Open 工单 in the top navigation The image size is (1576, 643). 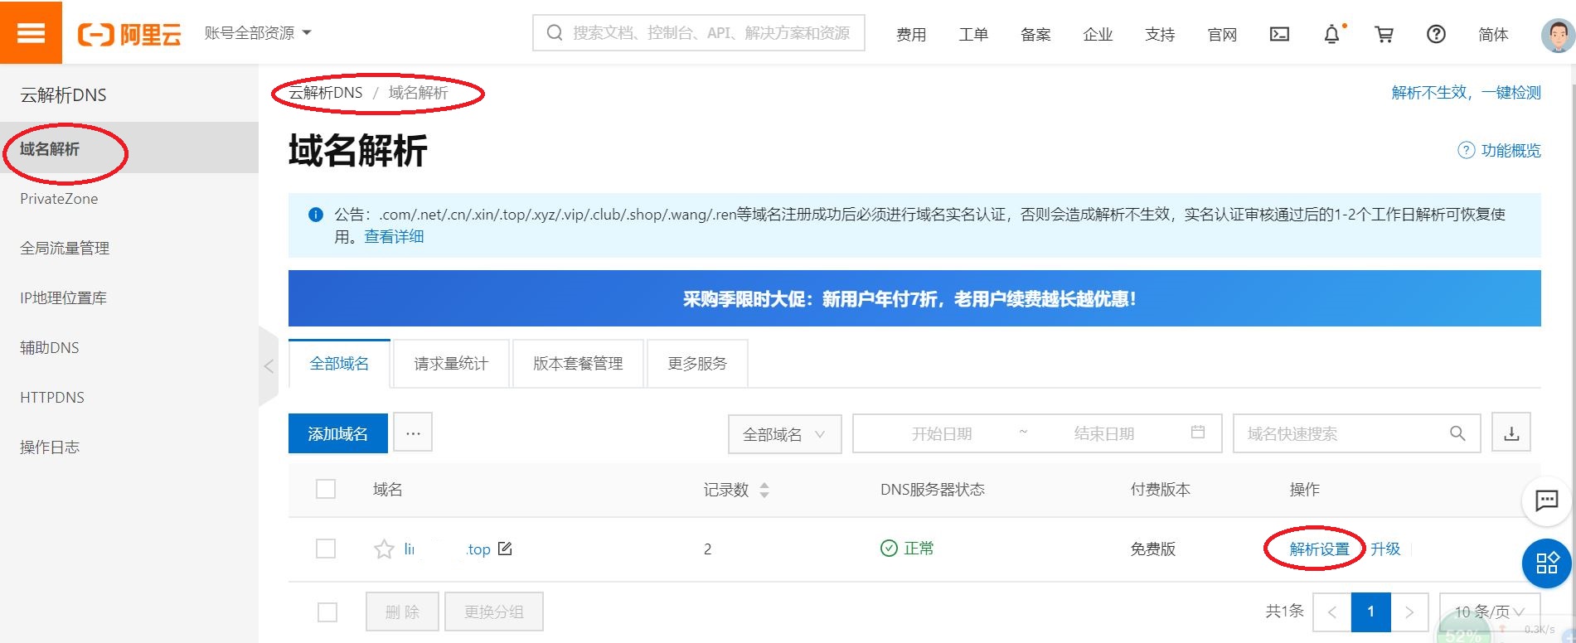973,35
